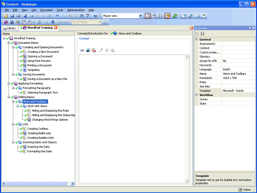The width and height of the screenshot is (257, 193).
Task: Select the Templates tree item
Action: coord(34,70)
